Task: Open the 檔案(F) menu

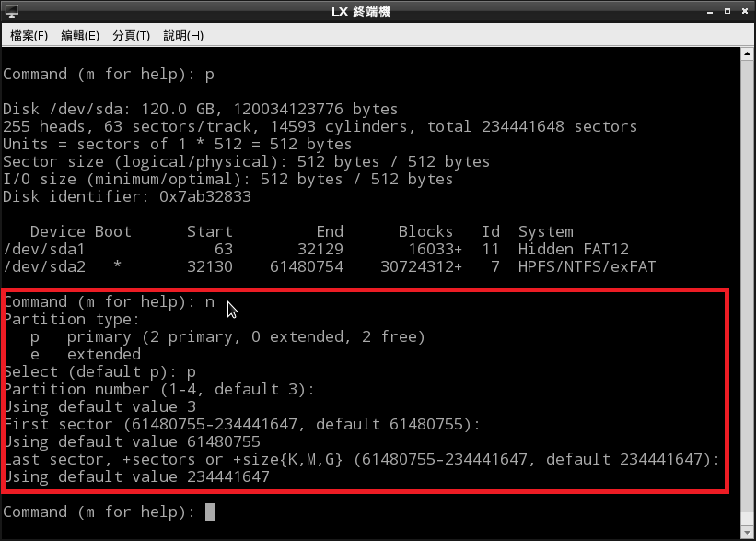Action: [29, 36]
